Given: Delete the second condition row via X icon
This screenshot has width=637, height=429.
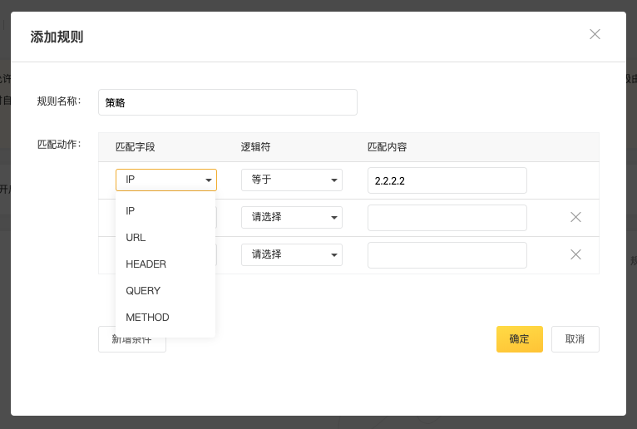Looking at the screenshot, I should pos(575,217).
